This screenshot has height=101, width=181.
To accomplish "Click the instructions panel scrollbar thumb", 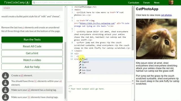I will (x=65, y=70).
